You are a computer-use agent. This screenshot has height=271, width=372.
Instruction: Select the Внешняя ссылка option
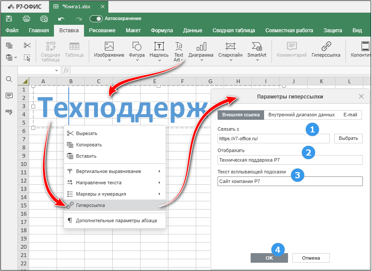pos(241,115)
